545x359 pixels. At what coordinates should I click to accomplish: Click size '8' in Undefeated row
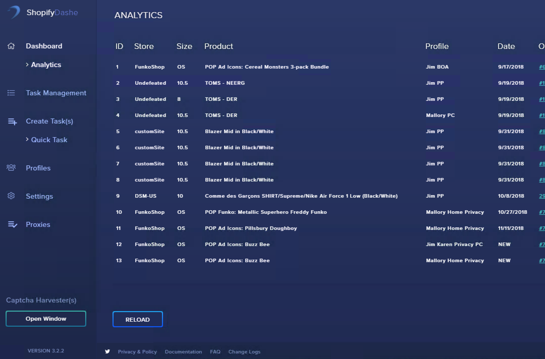[179, 99]
